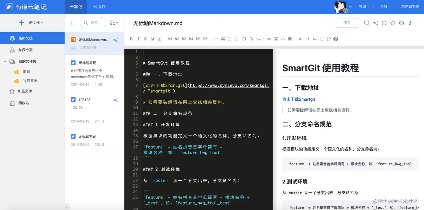This screenshot has height=210, width=424.
Task: Insert an ordered numbered list
Action: coord(237,39)
